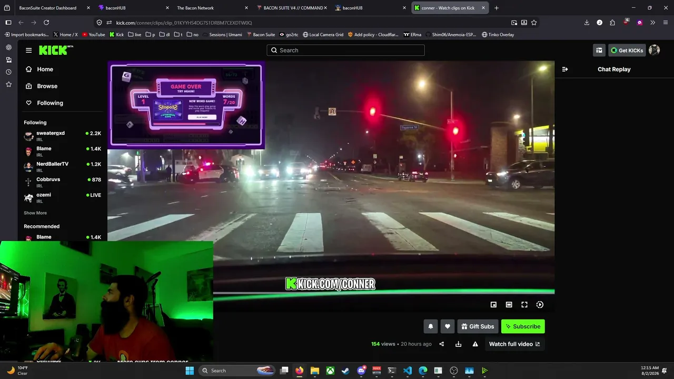Toggle theater mode on the video player
The image size is (674, 379).
click(x=509, y=304)
